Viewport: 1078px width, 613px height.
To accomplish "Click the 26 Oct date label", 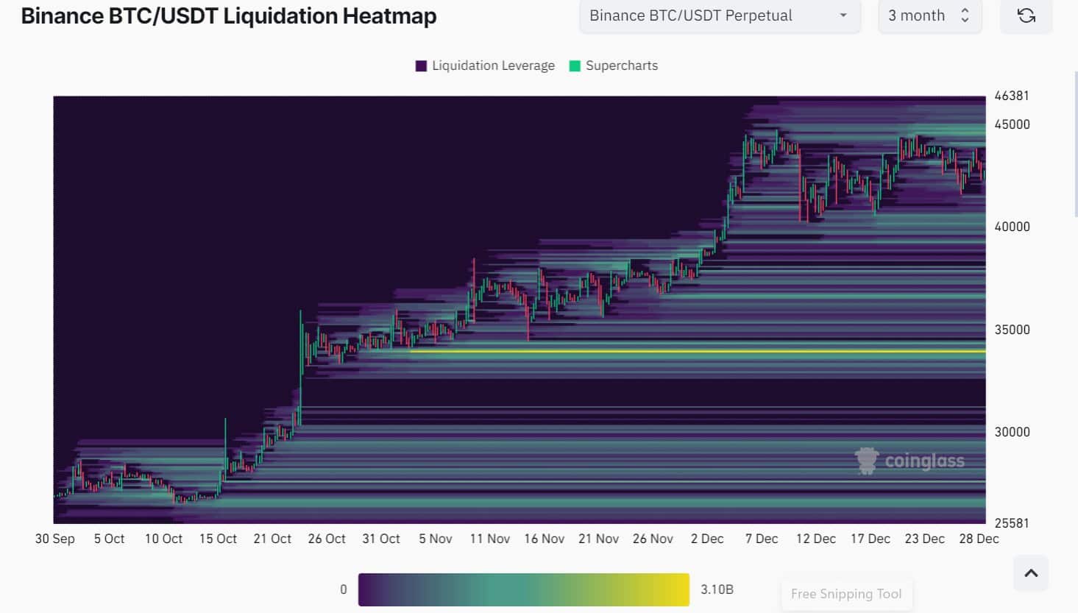I will (327, 539).
